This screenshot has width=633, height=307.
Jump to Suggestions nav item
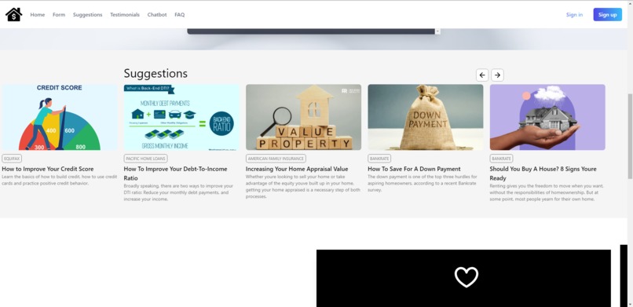(88, 14)
